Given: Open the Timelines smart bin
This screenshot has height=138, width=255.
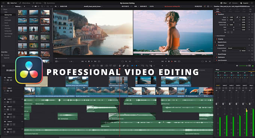Looking at the screenshot, I should pos(6,55).
